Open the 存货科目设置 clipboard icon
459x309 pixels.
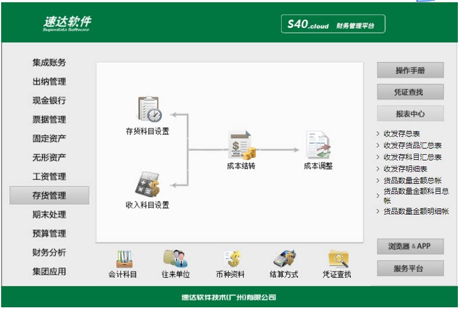[x=149, y=109]
